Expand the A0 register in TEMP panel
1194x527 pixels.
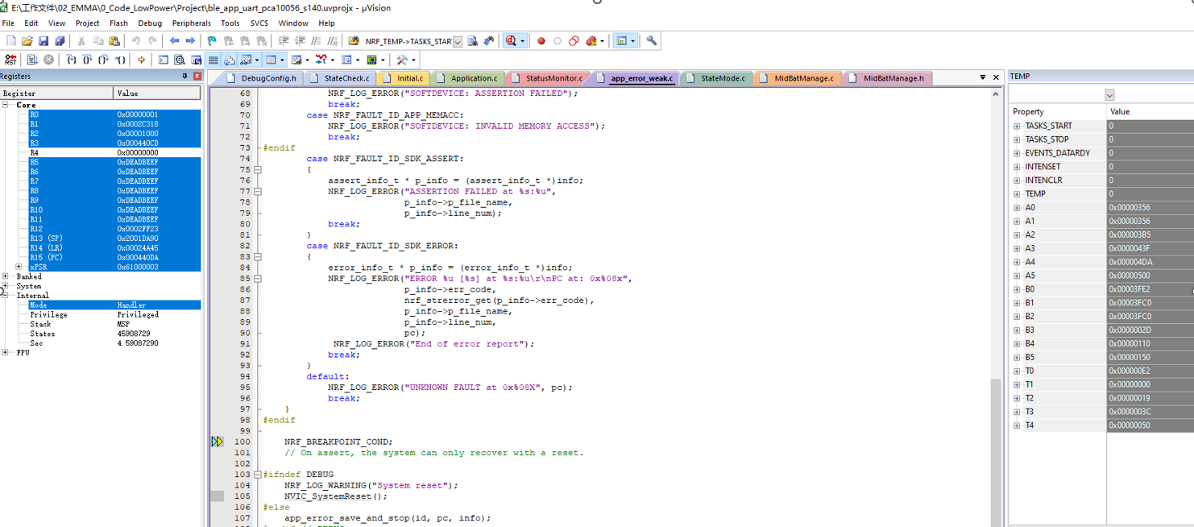(x=1017, y=207)
